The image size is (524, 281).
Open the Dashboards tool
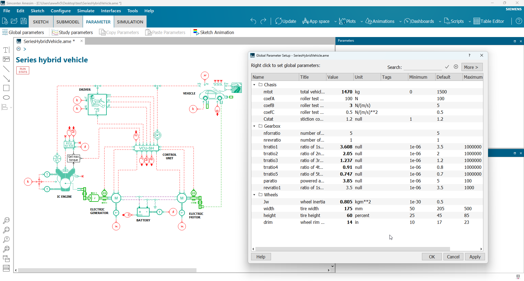pos(419,21)
